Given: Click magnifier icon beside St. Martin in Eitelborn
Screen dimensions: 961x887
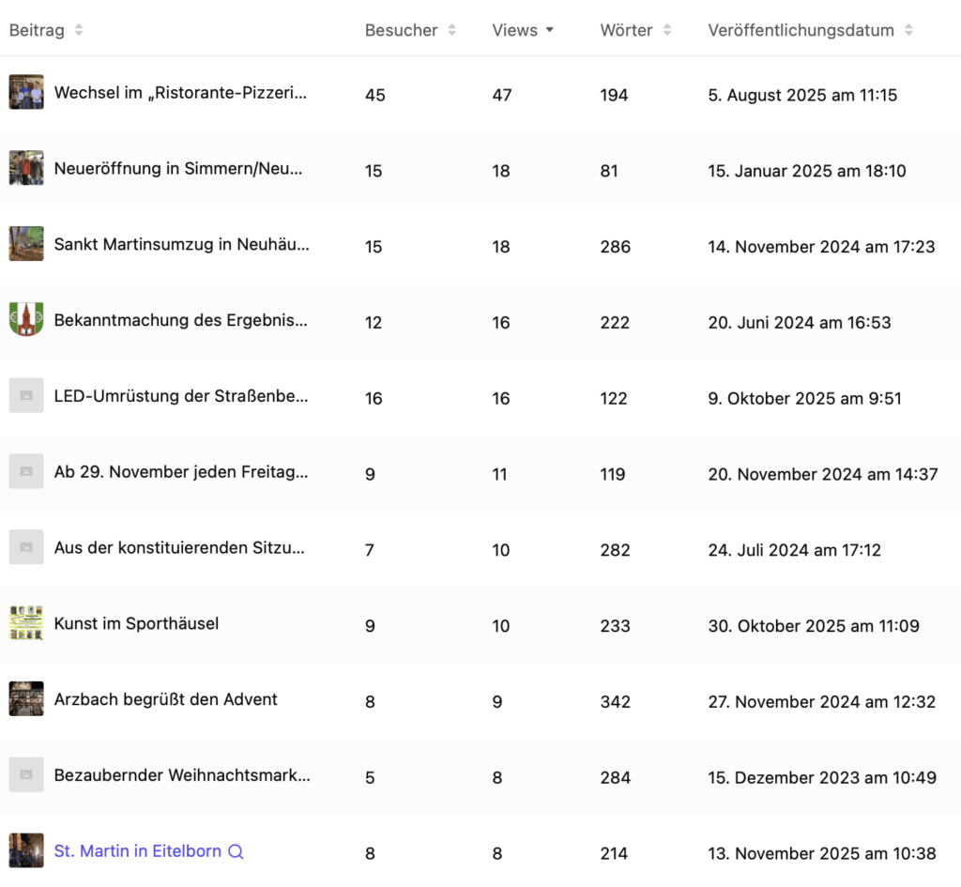Looking at the screenshot, I should pos(236,851).
